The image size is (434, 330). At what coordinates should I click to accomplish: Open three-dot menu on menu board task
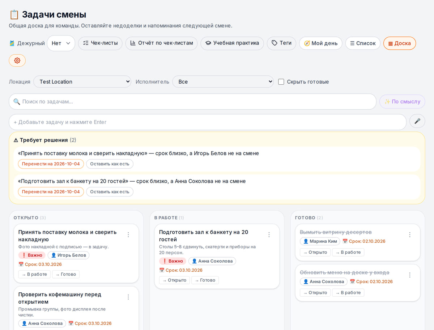click(409, 275)
